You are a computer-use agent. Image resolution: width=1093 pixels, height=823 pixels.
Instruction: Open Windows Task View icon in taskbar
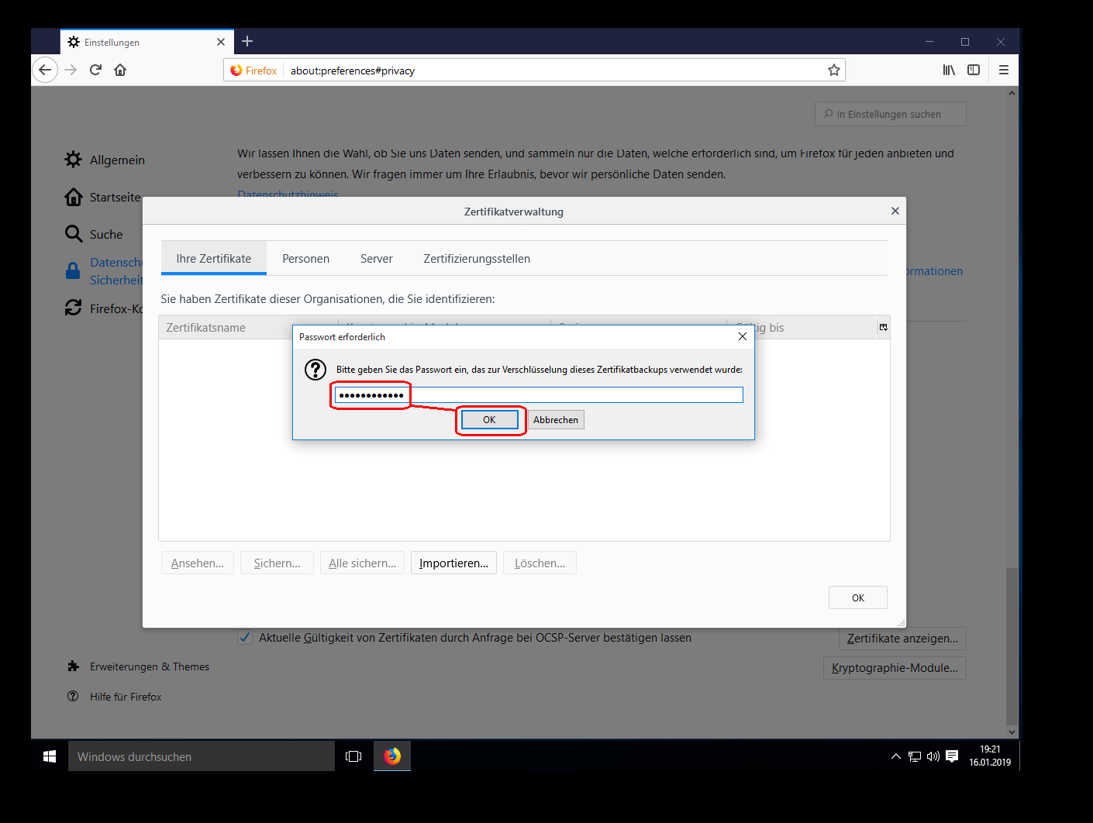(353, 756)
